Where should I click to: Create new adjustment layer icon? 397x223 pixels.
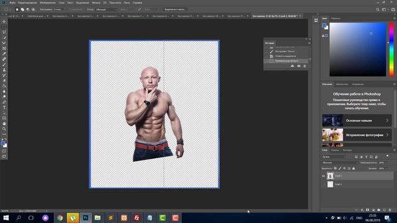point(373,210)
